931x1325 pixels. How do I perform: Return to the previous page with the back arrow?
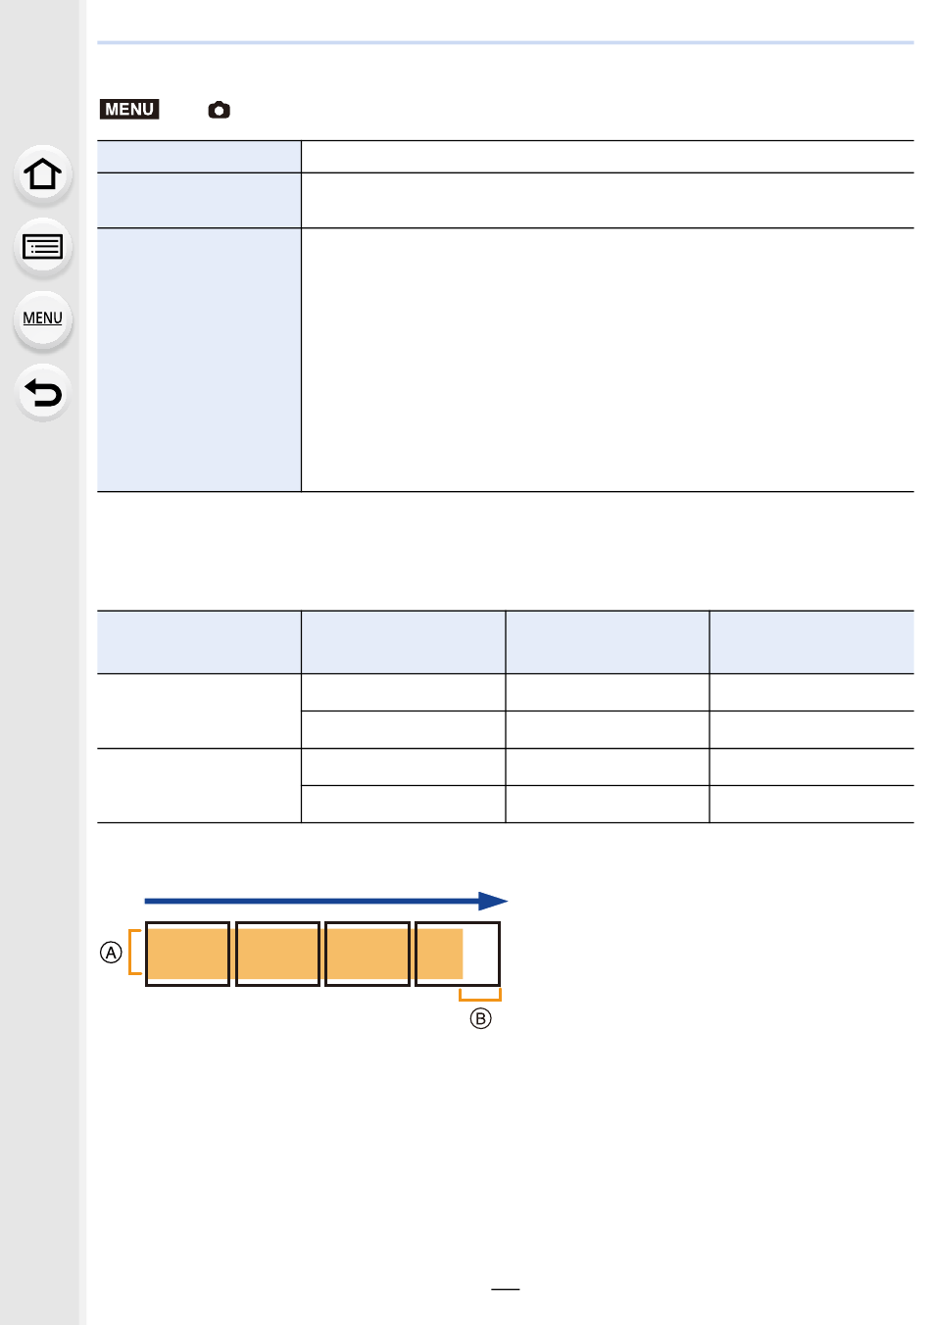[42, 393]
